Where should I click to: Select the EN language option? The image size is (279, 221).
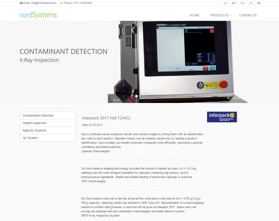pos(242,3)
